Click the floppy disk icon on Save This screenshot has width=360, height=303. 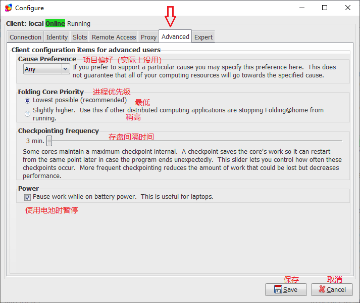click(x=278, y=289)
